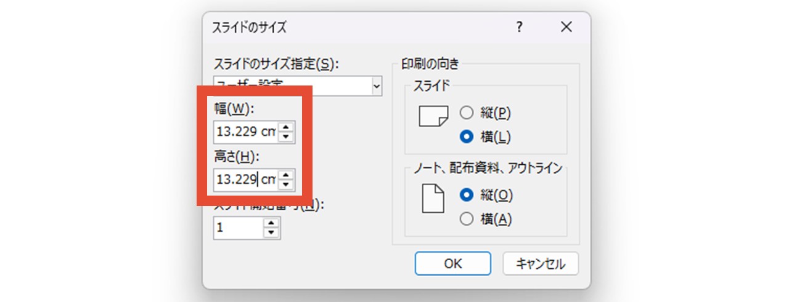Click the slide start number field
The height and width of the screenshot is (302, 789).
coord(238,228)
